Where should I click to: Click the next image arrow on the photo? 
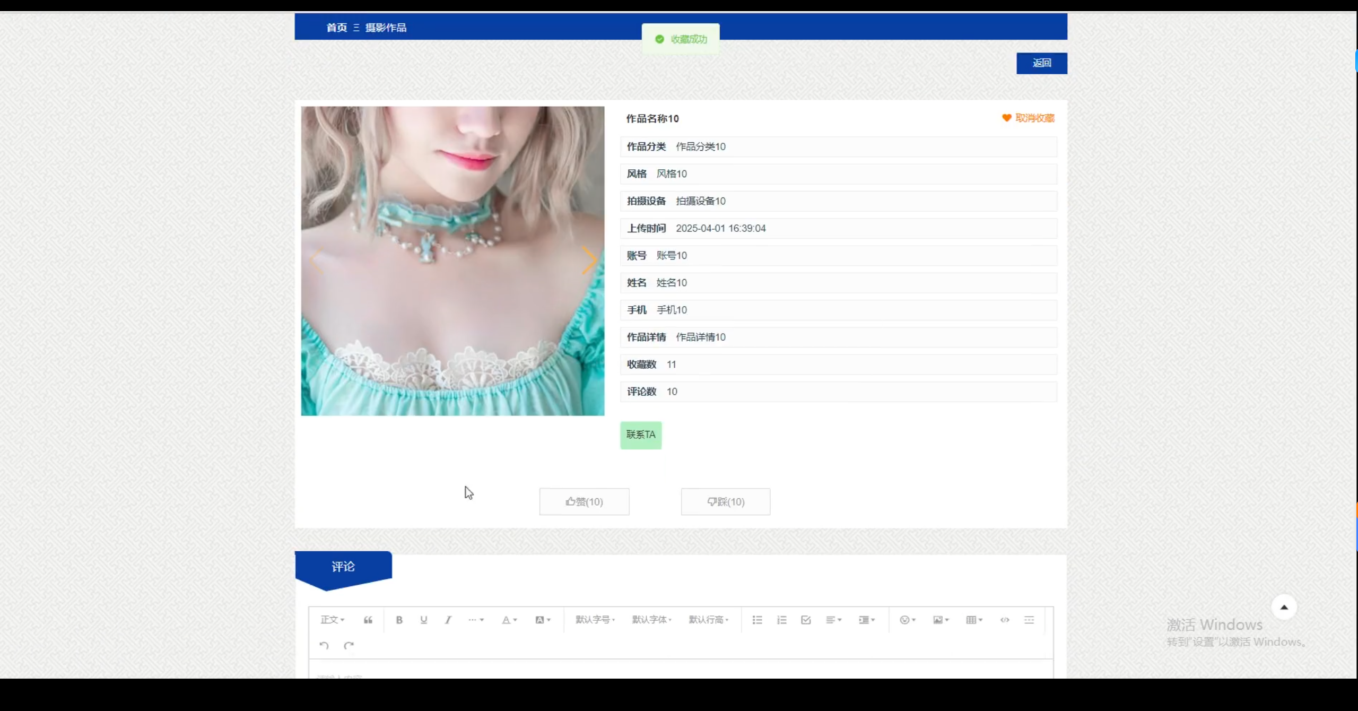(590, 260)
